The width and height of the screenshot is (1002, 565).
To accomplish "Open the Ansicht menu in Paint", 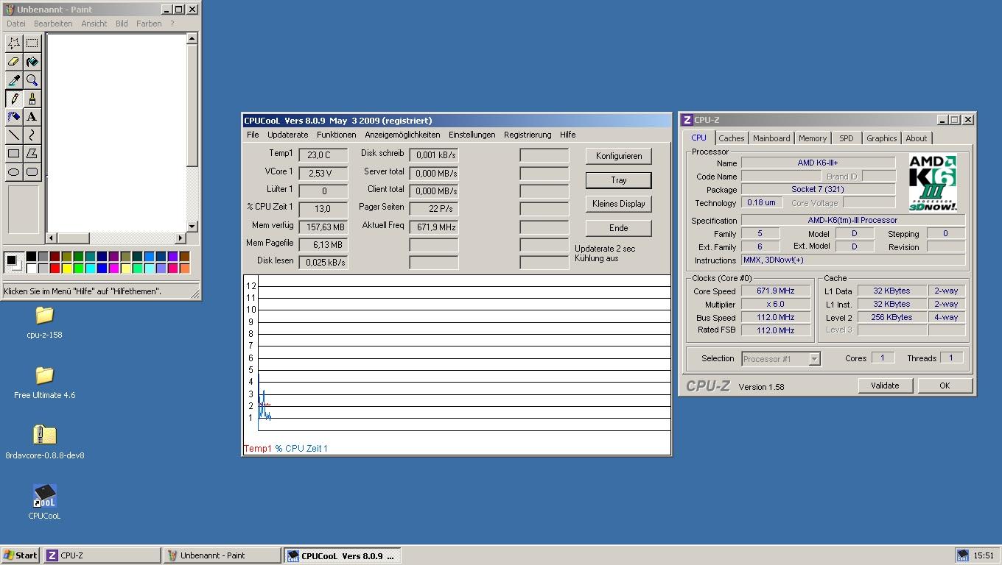I will [94, 24].
